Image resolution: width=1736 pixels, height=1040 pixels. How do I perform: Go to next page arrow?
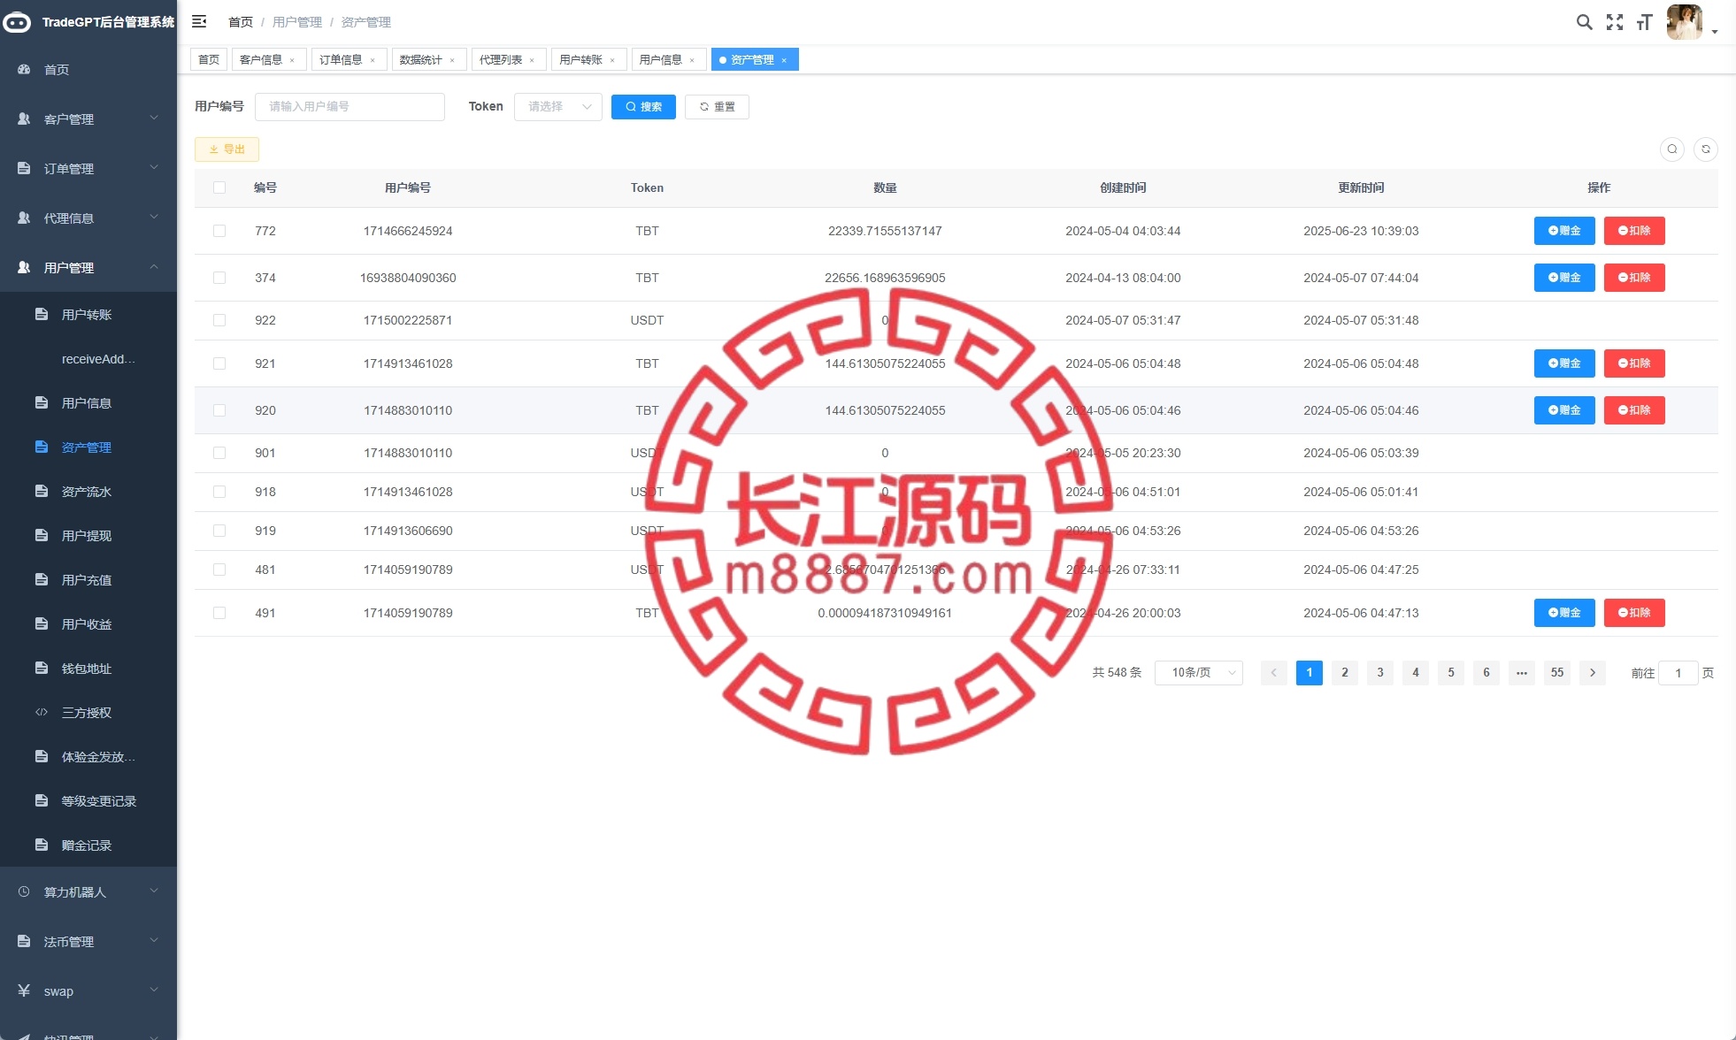(1593, 673)
